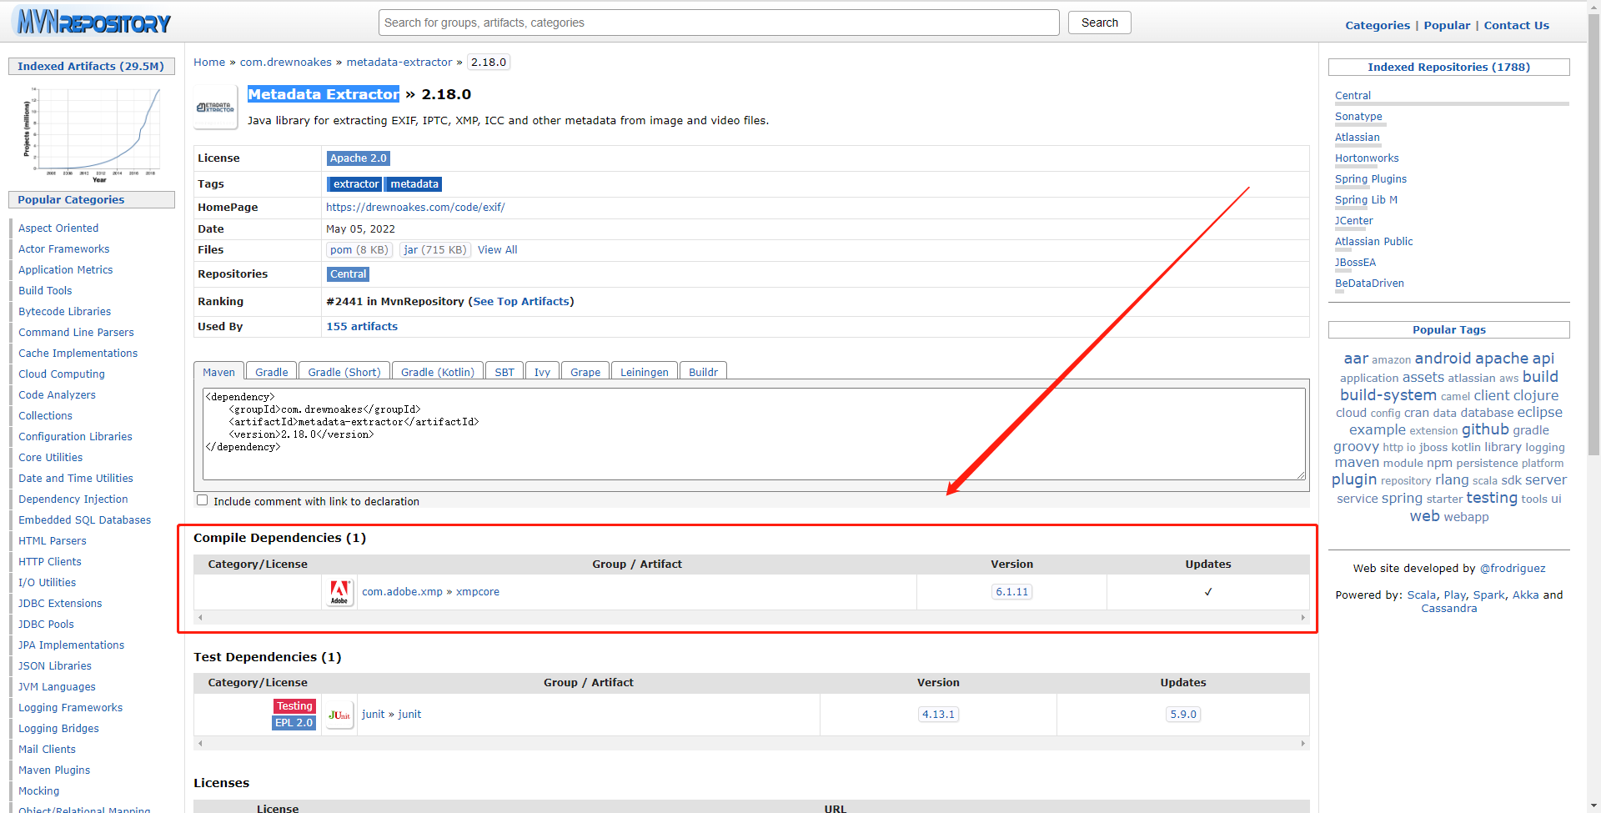This screenshot has width=1601, height=813.
Task: Open the xmpcore artifact link
Action: (x=478, y=592)
